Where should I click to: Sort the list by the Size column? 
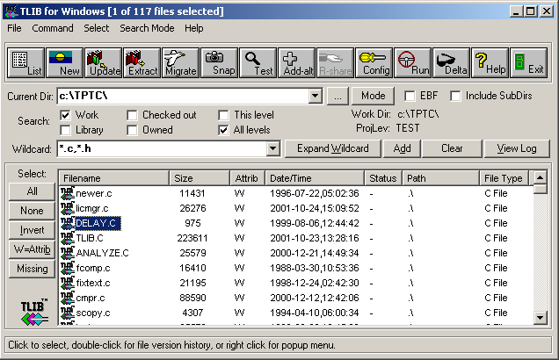click(x=200, y=178)
